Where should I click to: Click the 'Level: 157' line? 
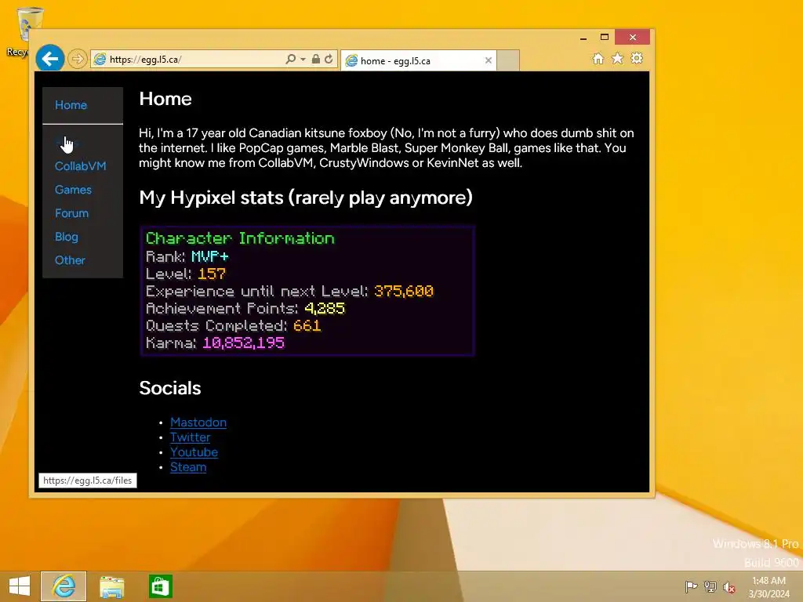[x=185, y=274]
